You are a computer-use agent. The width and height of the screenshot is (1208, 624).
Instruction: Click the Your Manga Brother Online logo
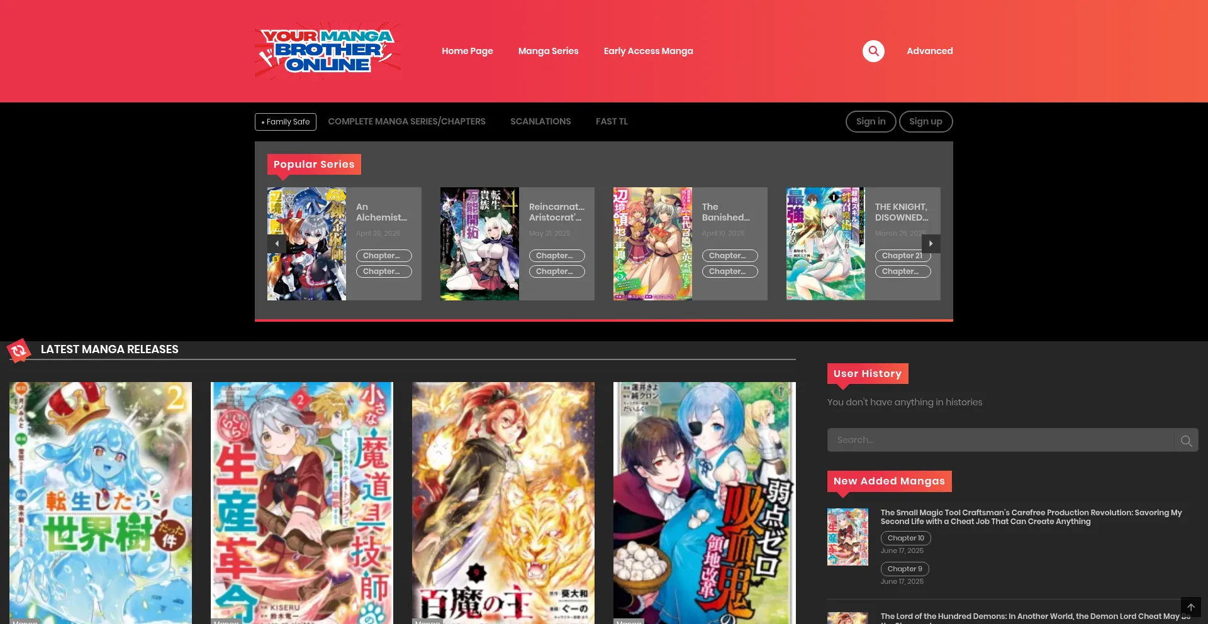coord(327,51)
